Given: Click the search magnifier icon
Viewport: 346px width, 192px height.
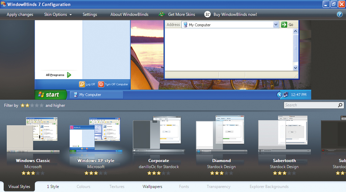Looking at the screenshot, I should point(340,105).
